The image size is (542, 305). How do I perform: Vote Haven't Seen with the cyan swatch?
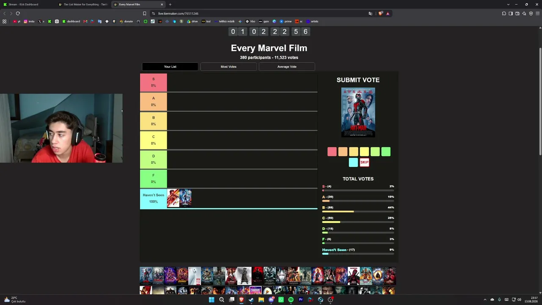pos(354,162)
